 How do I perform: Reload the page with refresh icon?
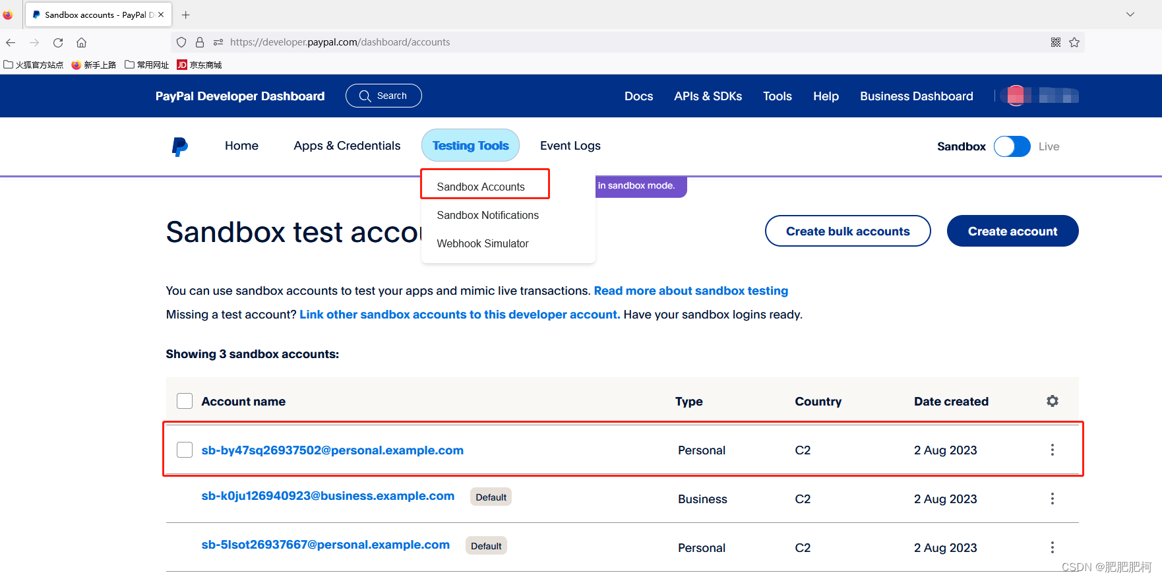58,42
